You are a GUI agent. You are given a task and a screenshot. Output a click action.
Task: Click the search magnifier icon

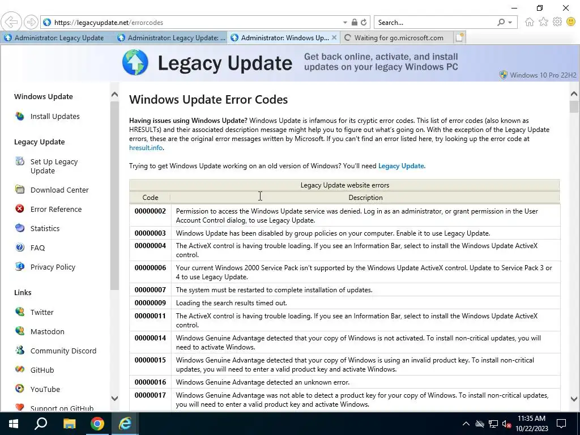click(x=501, y=22)
